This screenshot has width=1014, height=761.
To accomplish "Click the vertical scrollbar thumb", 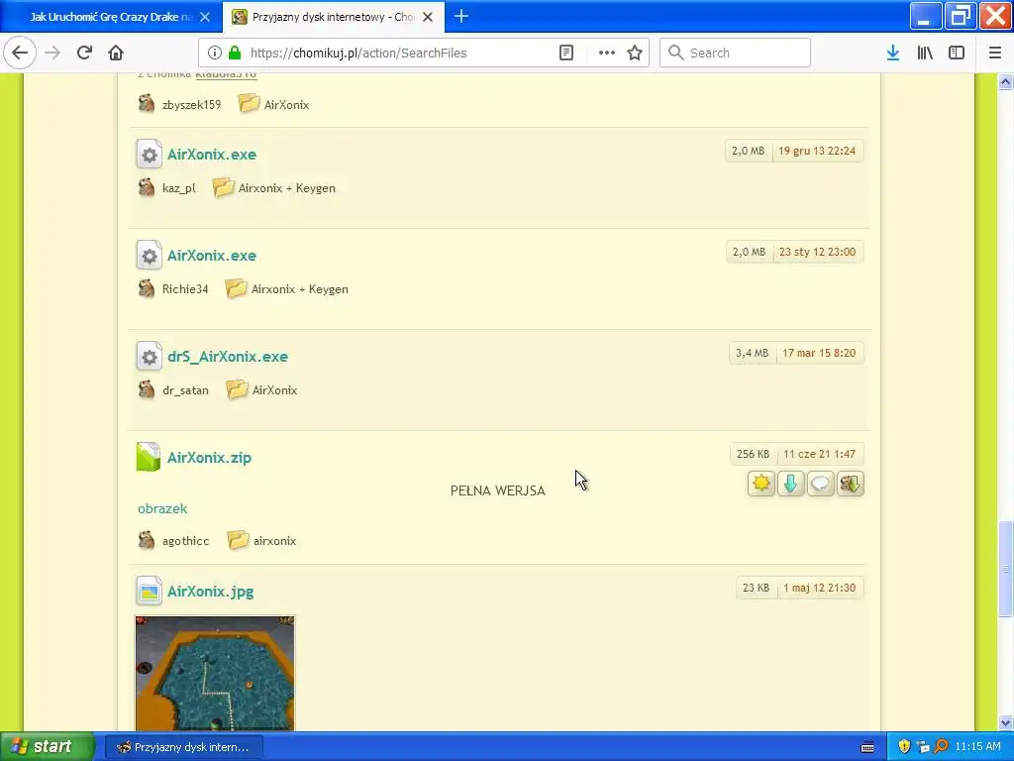I will (x=1006, y=569).
